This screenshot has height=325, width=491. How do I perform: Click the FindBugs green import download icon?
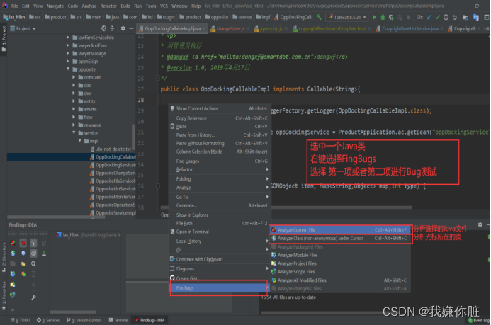click(44, 253)
